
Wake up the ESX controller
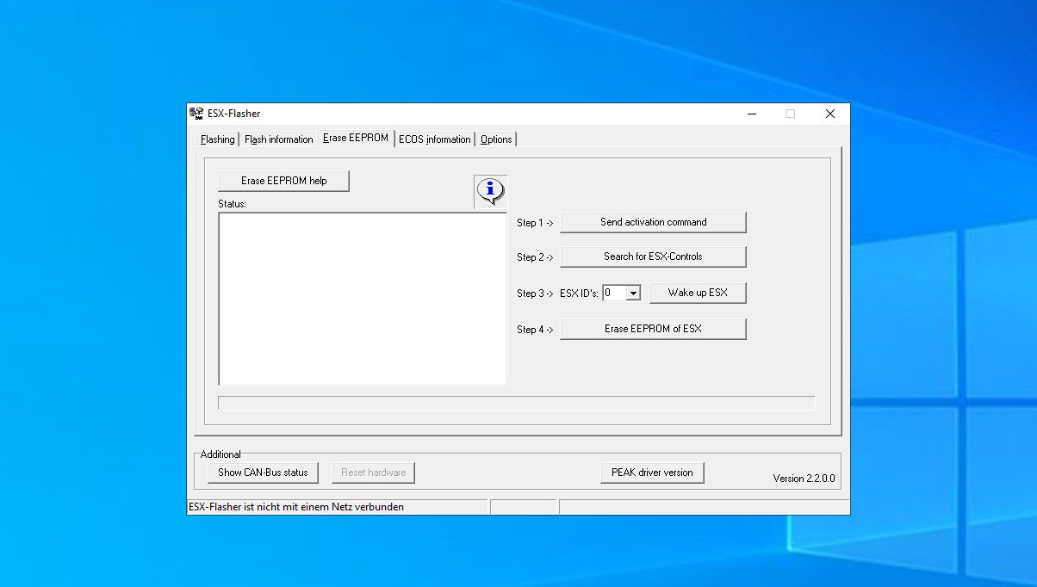(x=698, y=293)
